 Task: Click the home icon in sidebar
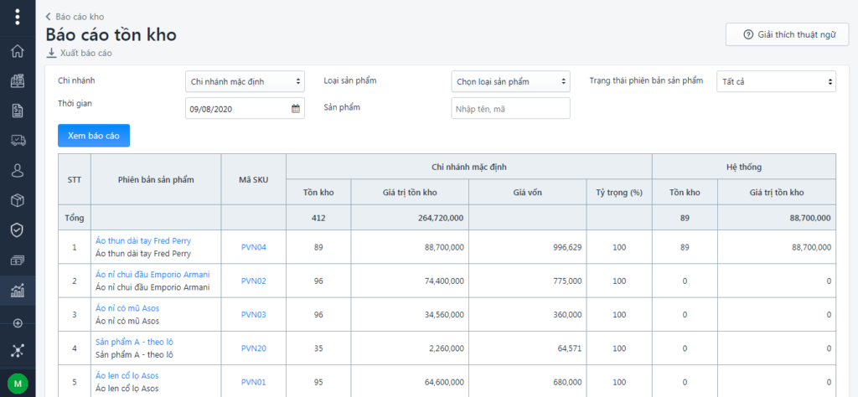[x=18, y=51]
